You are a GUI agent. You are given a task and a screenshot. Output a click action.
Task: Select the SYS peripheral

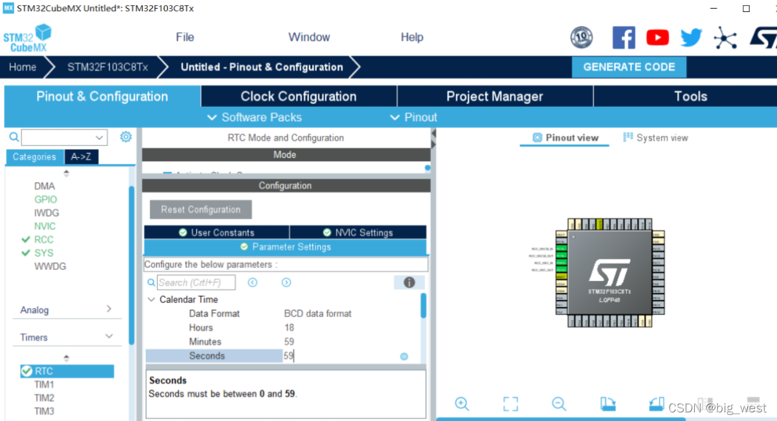click(x=44, y=253)
